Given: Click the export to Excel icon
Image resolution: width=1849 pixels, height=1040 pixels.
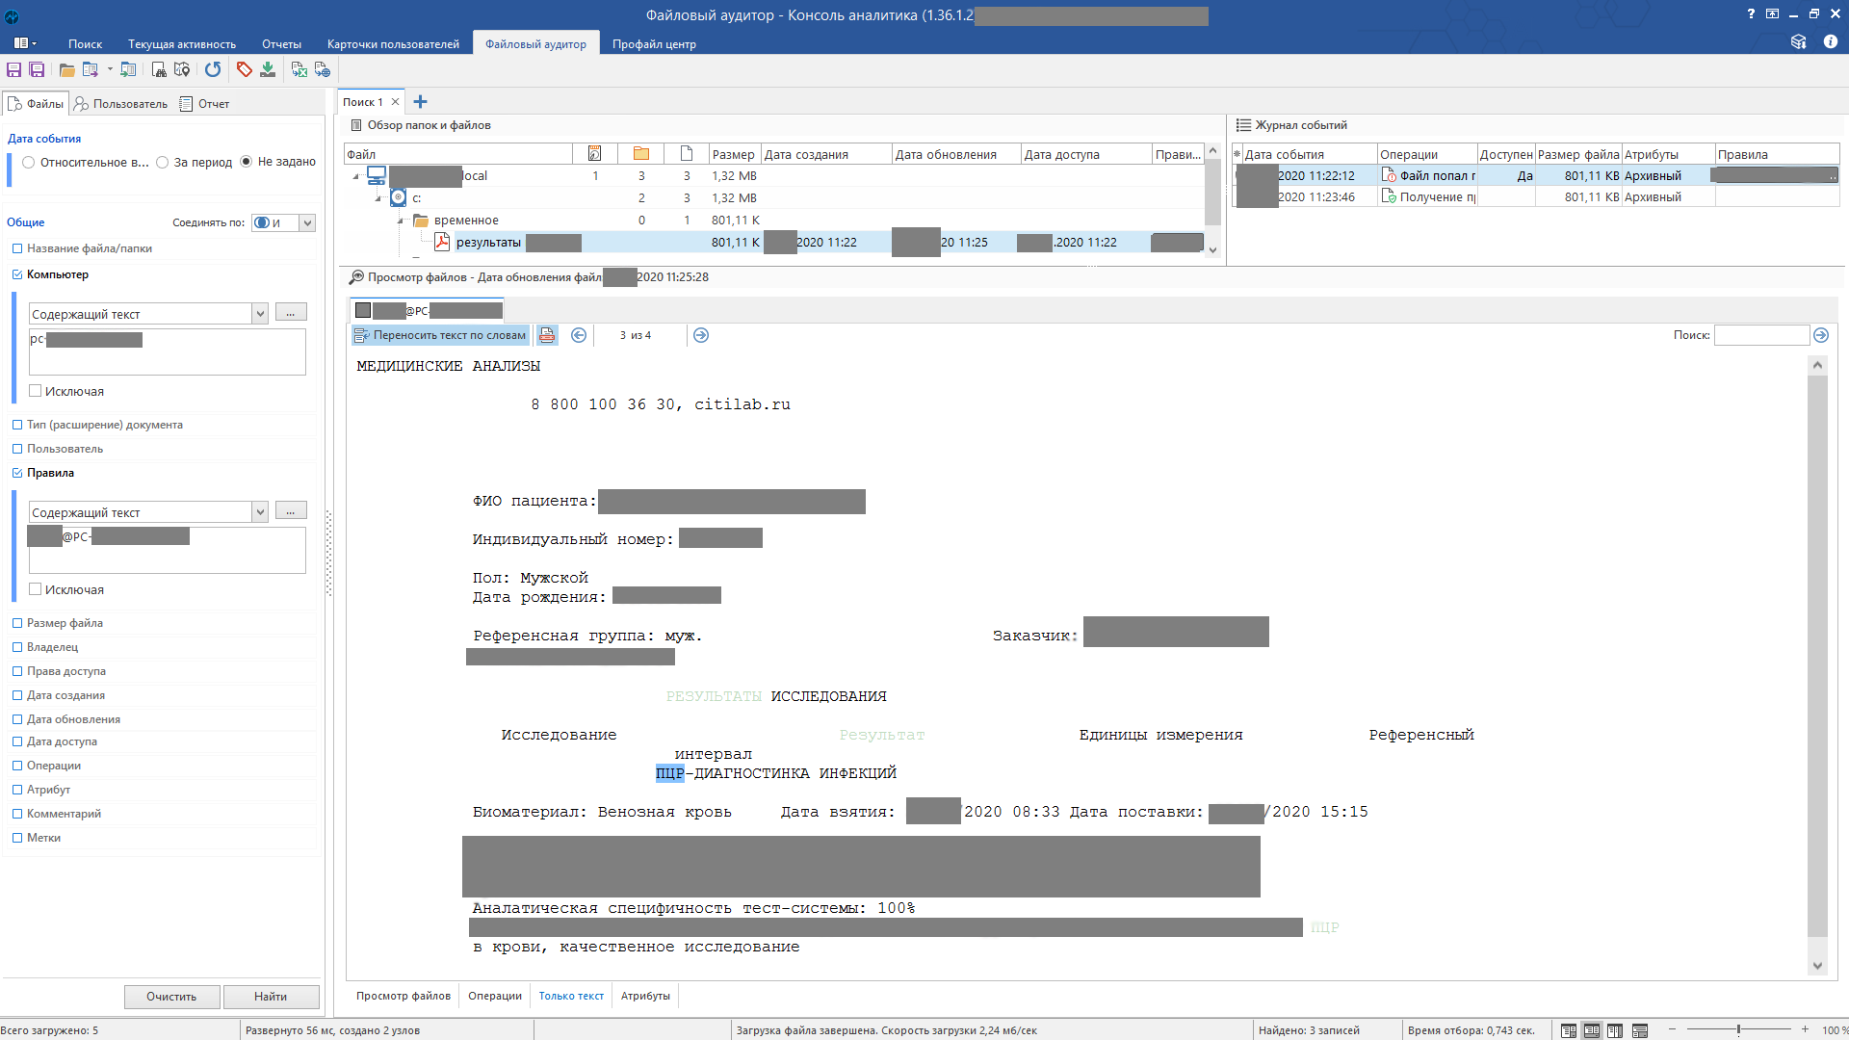Looking at the screenshot, I should tap(299, 69).
